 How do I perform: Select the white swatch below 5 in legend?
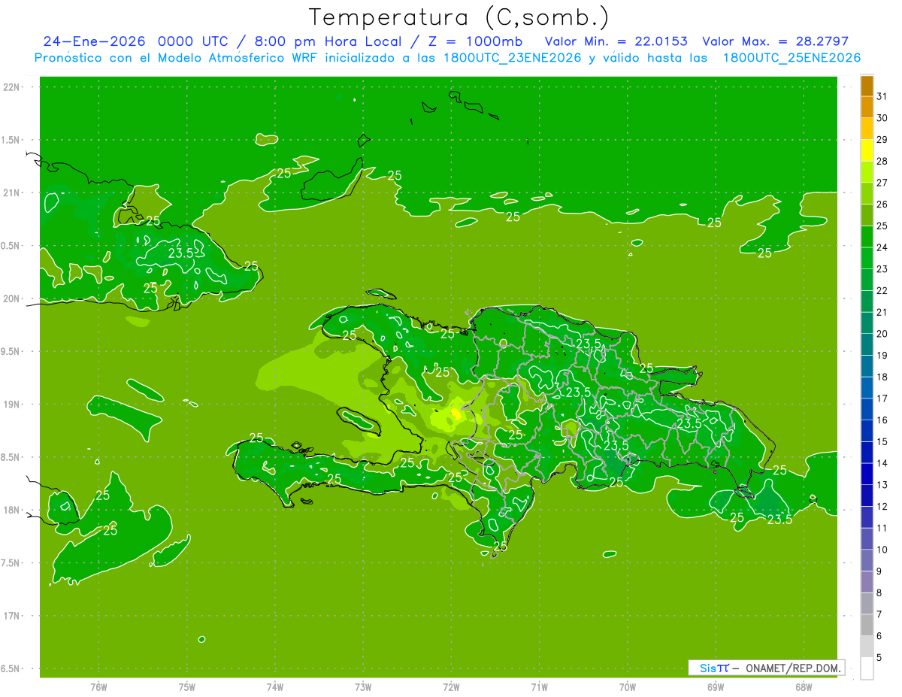867,668
